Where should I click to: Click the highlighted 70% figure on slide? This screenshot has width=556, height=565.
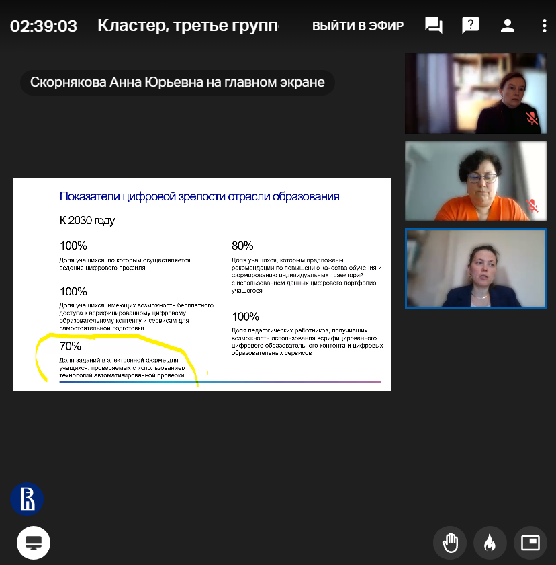(71, 346)
